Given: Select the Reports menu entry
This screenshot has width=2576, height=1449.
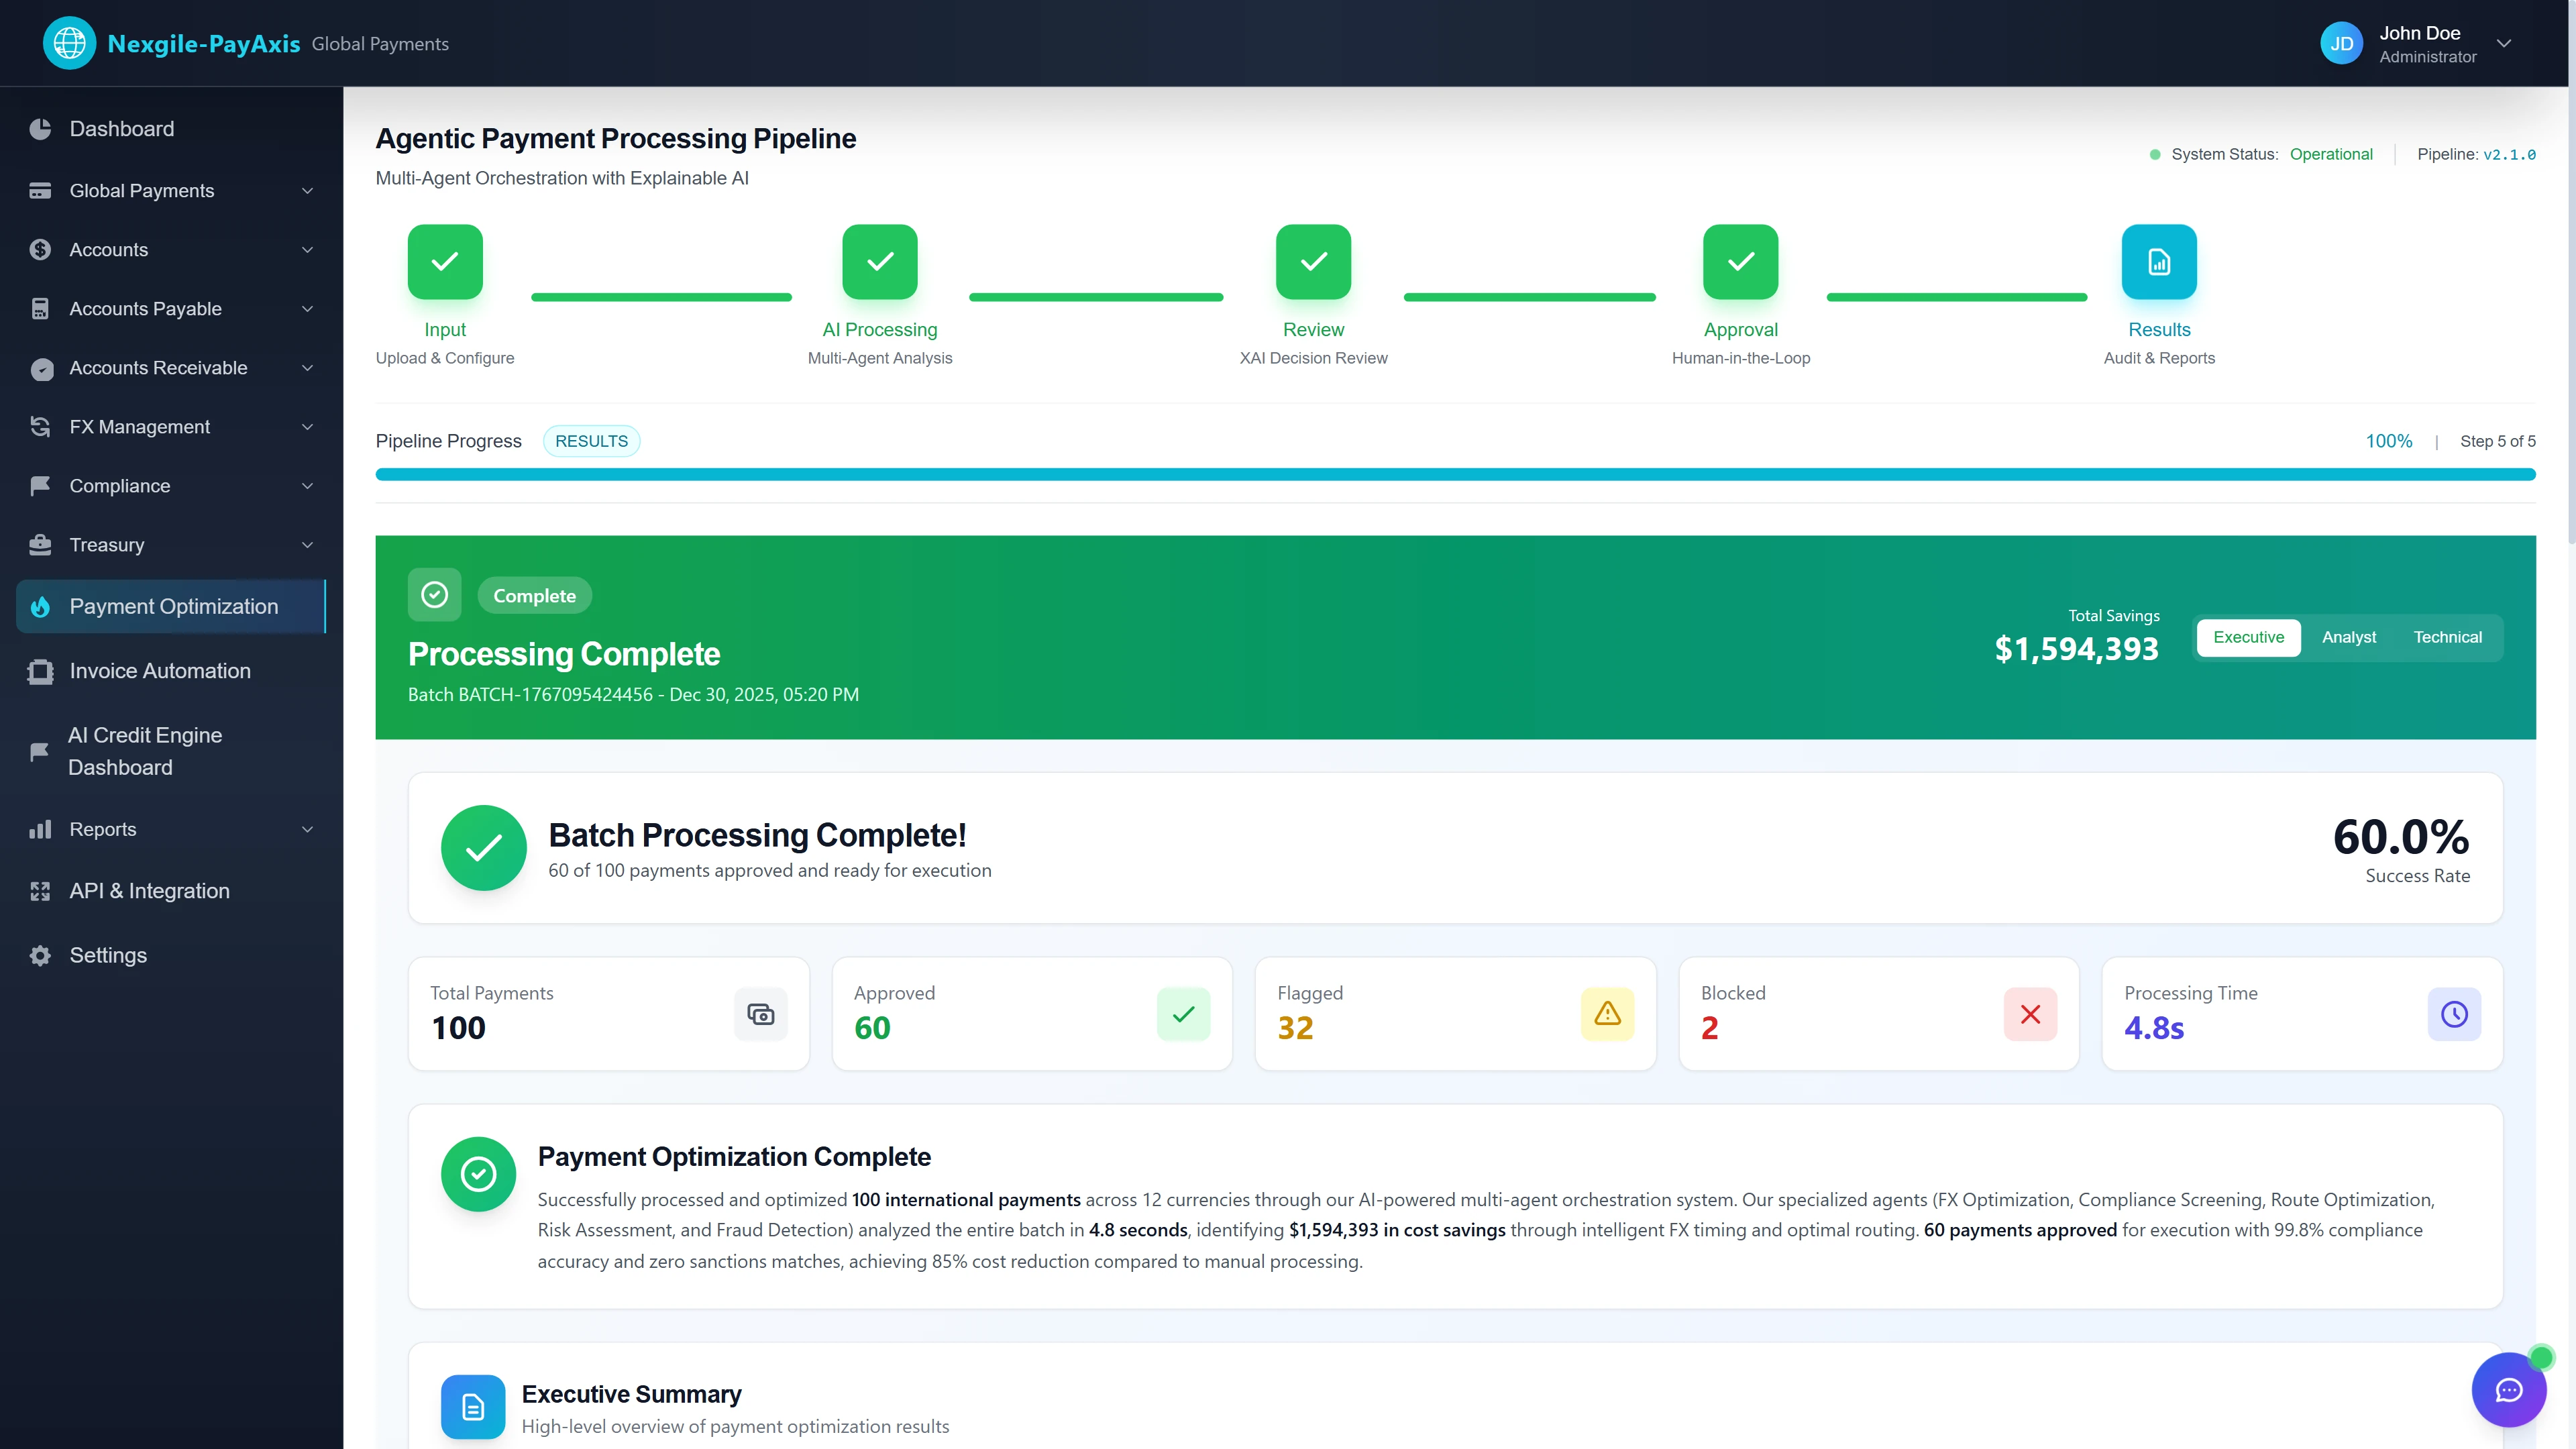Looking at the screenshot, I should (x=103, y=830).
